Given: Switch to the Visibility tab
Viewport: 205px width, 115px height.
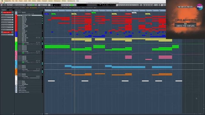Looking at the screenshot, I should [x=11, y=10].
